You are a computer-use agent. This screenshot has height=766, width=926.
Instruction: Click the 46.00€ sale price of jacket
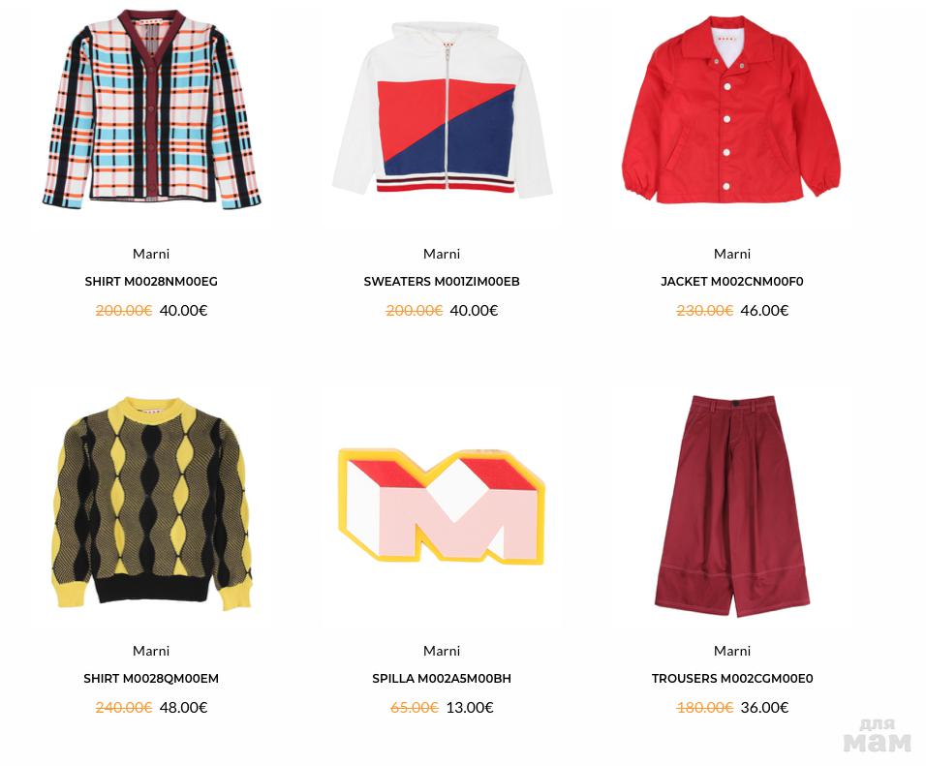pos(765,311)
